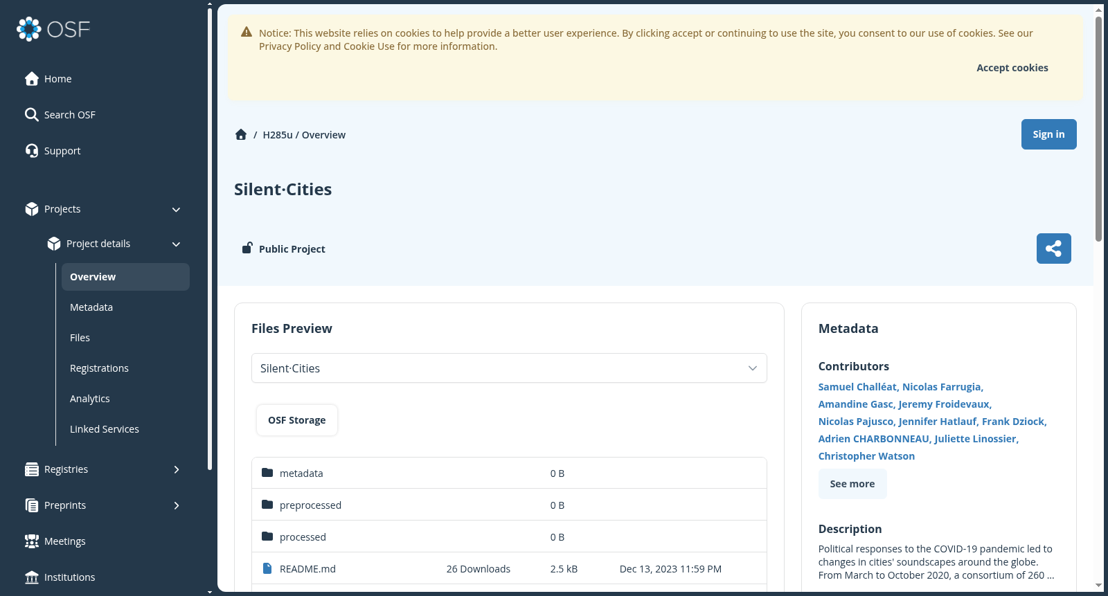Click the Meetings icon
Screen dimensions: 1108x596
tap(31, 541)
